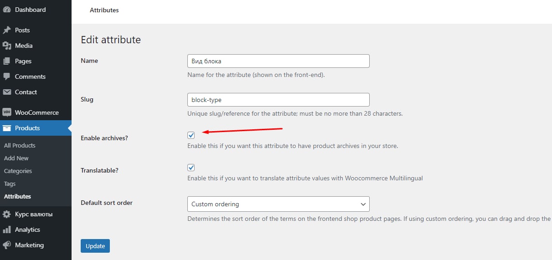Click the Update button

coord(95,246)
